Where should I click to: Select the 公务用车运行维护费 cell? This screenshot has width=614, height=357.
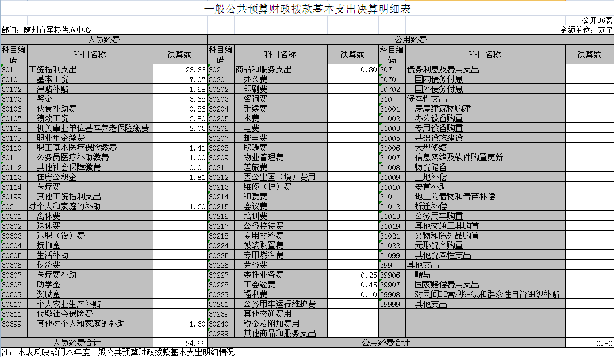point(281,305)
